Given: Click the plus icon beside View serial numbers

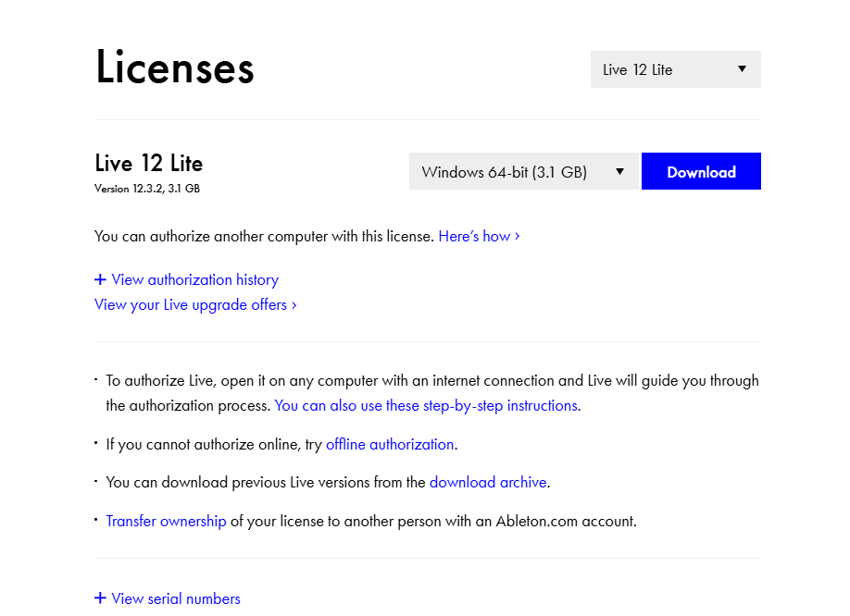Looking at the screenshot, I should point(100,598).
